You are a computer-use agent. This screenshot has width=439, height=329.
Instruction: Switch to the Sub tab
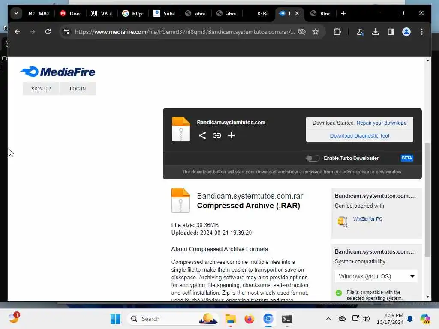pos(164,13)
